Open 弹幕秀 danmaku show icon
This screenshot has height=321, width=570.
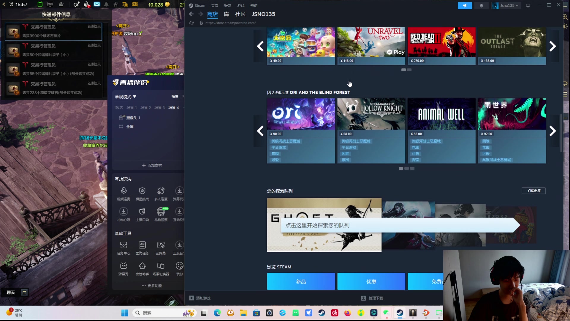[x=123, y=269]
